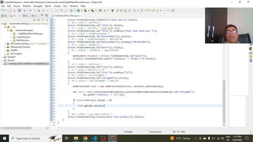Screen dimensions: 253x142
Task: Expand Referenced Libraries node
Action: click(x=5, y=47)
